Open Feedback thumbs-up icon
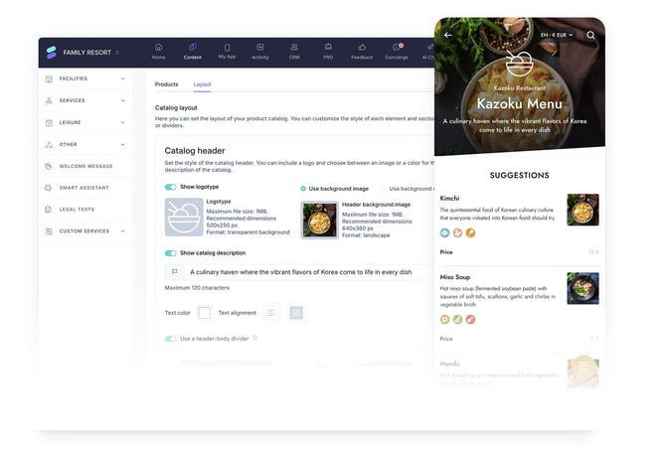This screenshot has width=666, height=455. tap(362, 48)
